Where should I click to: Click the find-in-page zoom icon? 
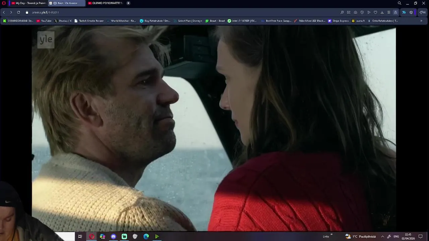(342, 12)
